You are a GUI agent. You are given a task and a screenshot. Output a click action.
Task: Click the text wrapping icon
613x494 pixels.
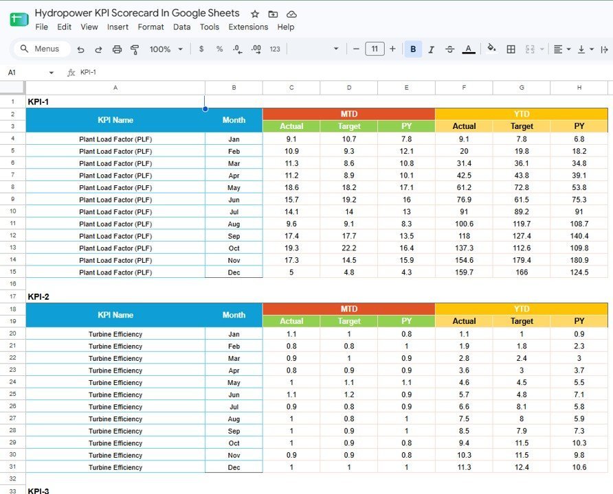pyautogui.click(x=604, y=49)
